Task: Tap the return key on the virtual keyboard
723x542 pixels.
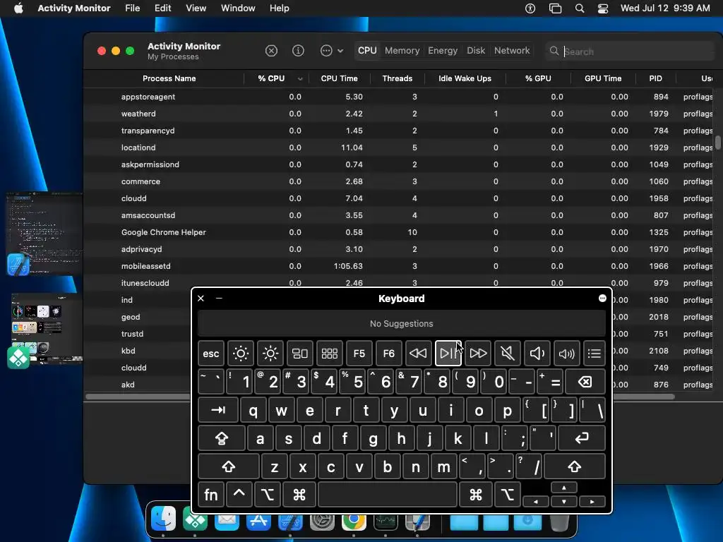Action: click(582, 438)
